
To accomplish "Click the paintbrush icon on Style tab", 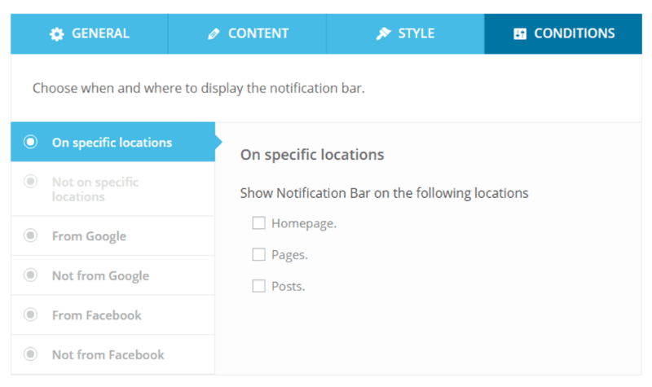I will pyautogui.click(x=383, y=33).
